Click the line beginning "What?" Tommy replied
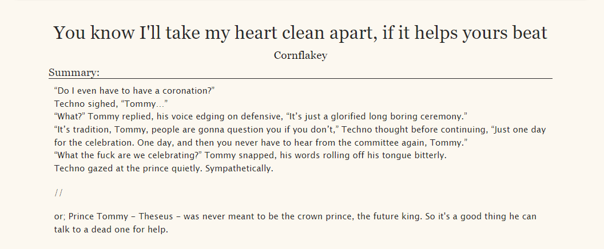 [x=261, y=117]
